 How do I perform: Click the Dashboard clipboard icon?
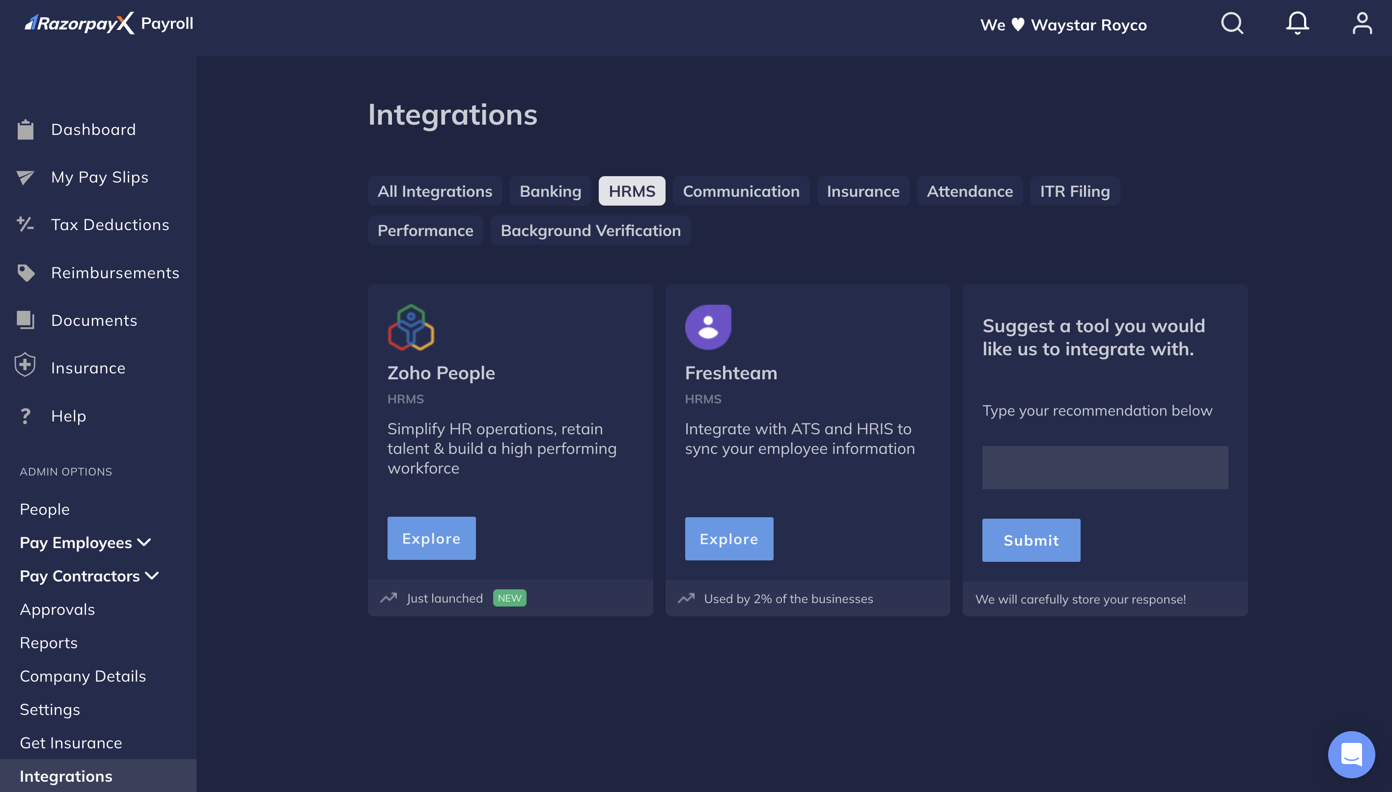(25, 130)
